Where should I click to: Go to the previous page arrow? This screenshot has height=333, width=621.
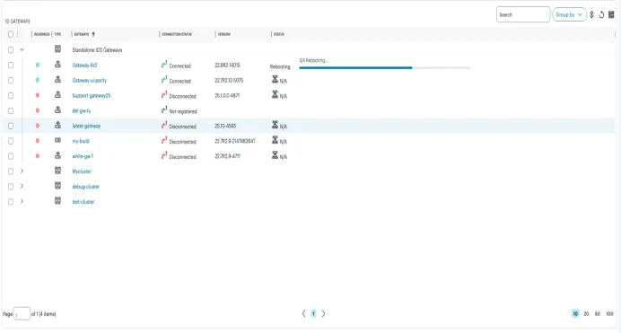[x=303, y=313]
